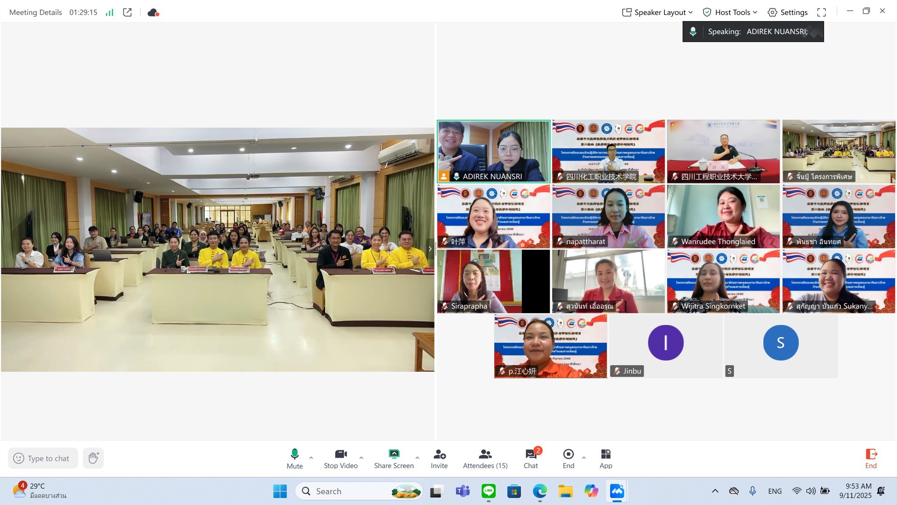Viewport: 897px width, 505px height.
Task: Click the cloud recording status icon
Action: [153, 13]
